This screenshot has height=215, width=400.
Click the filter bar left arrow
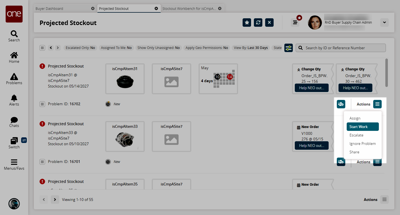click(x=51, y=48)
